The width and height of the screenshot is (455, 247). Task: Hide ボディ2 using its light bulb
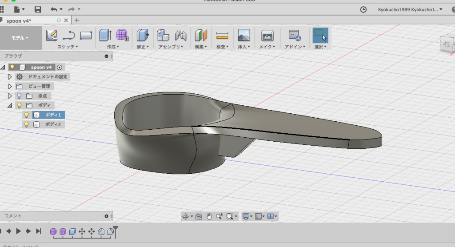[26, 124]
